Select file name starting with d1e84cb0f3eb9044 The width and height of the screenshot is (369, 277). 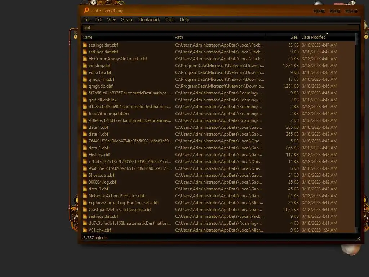[x=130, y=107]
